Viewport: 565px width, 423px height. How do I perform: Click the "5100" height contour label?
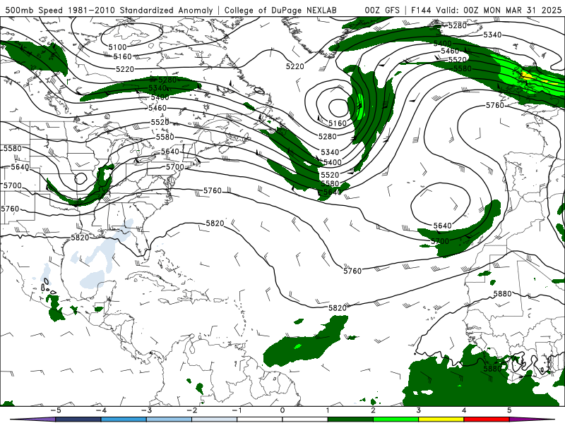pyautogui.click(x=117, y=47)
